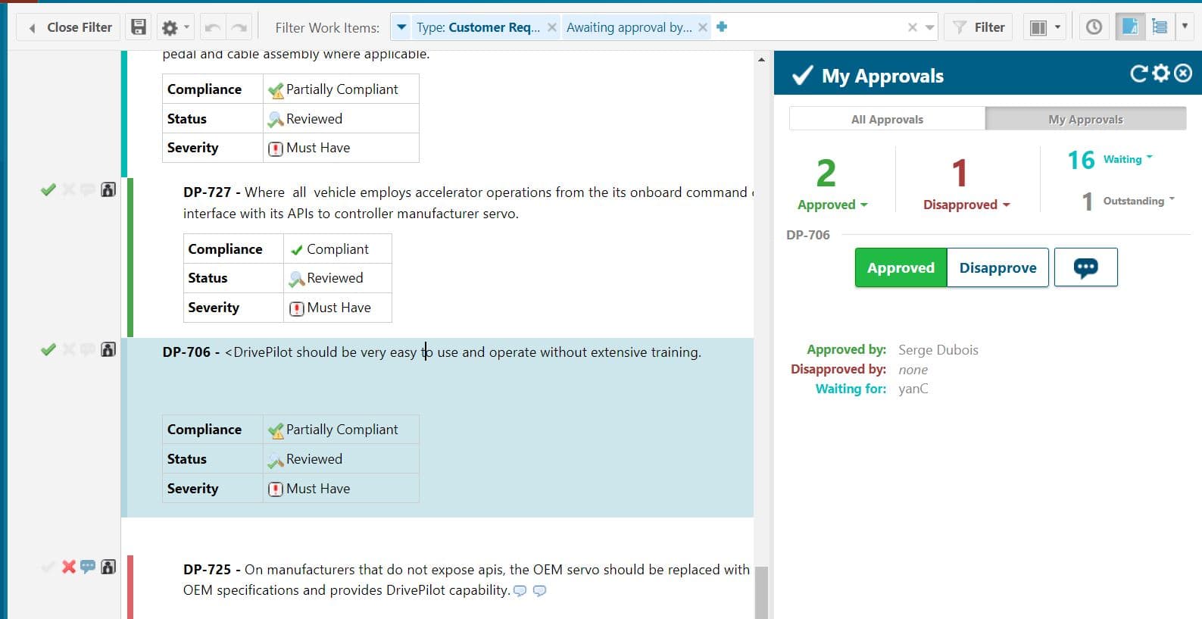Add a filter with the plus icon
The height and width of the screenshot is (619, 1202).
[722, 27]
